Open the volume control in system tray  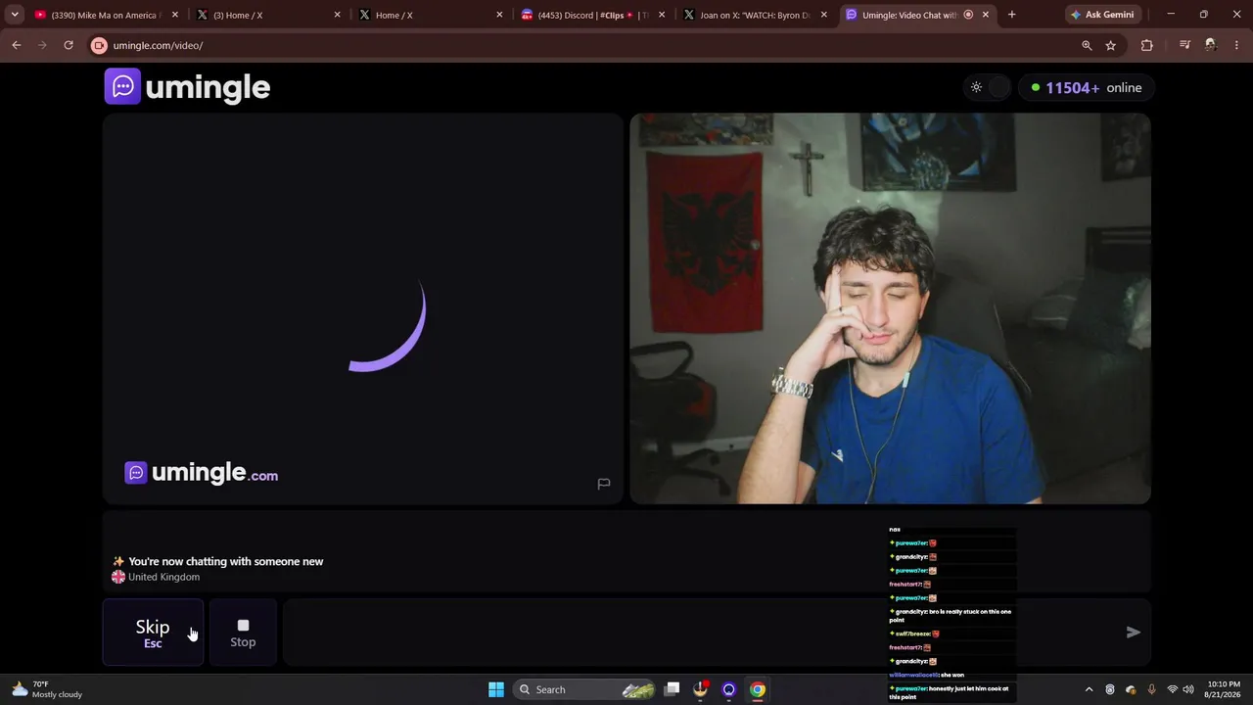point(1189,689)
